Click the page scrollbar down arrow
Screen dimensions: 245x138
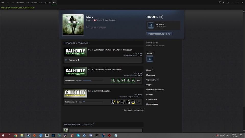click(x=244, y=131)
